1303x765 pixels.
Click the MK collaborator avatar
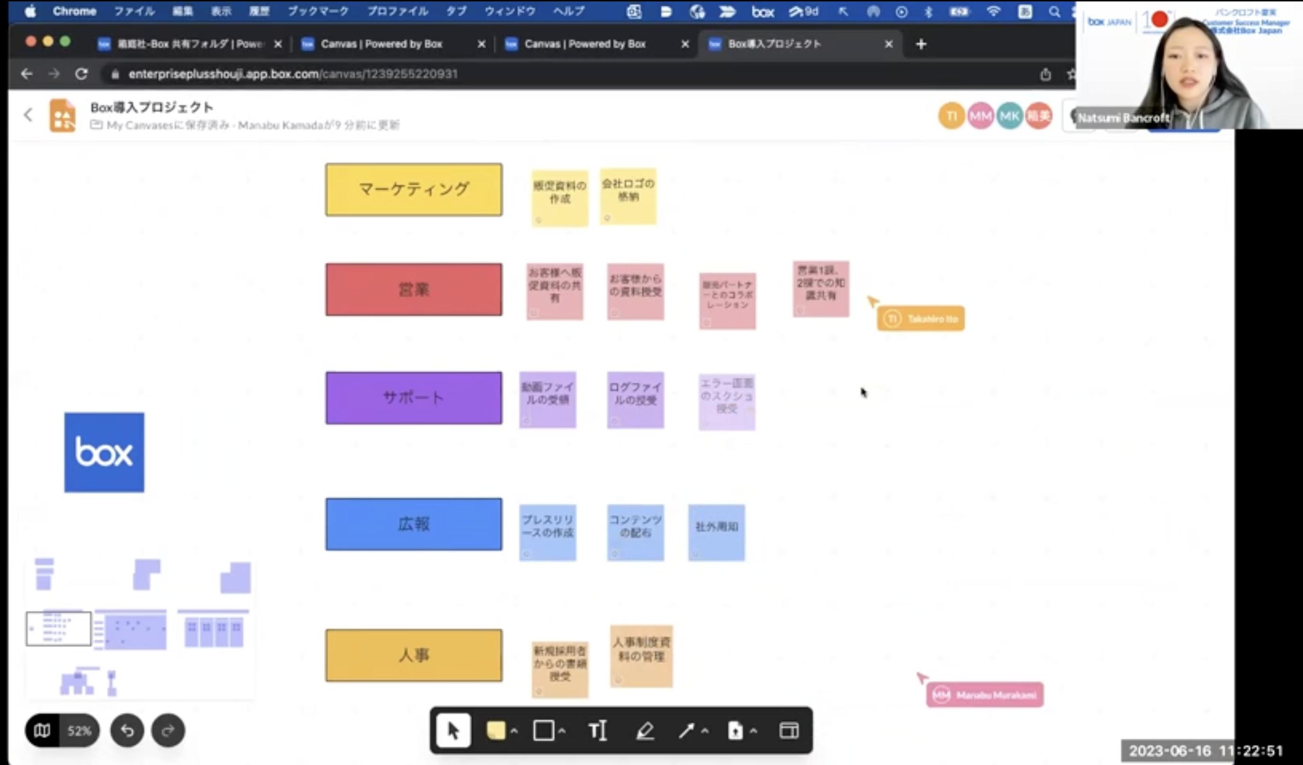tap(1009, 116)
